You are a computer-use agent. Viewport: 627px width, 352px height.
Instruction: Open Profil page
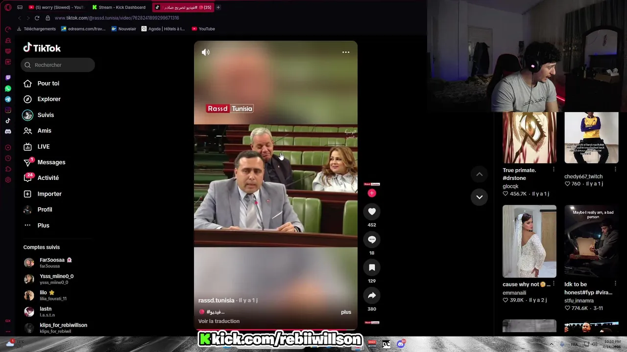tap(45, 210)
